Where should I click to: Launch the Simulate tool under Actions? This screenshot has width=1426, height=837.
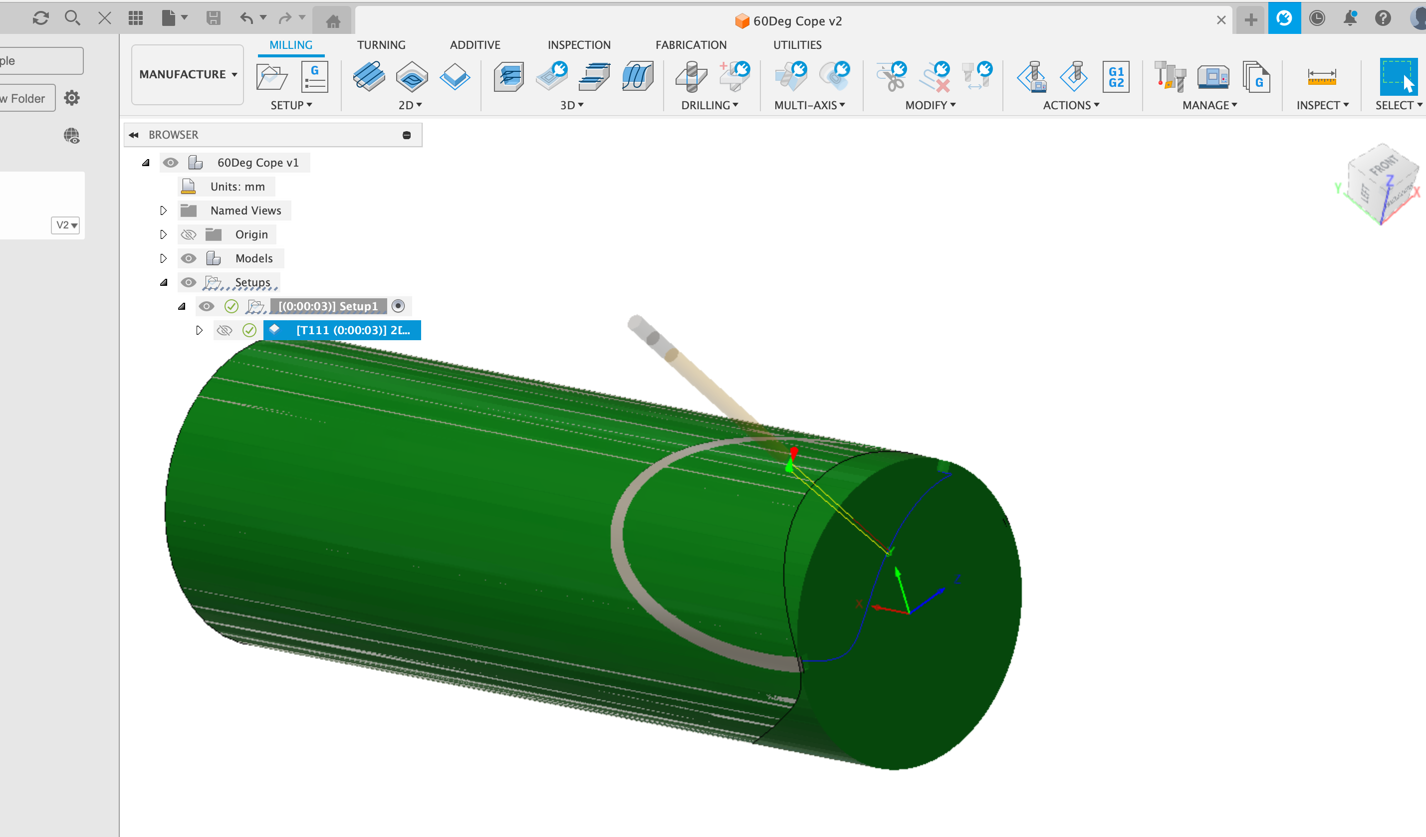[x=1031, y=77]
